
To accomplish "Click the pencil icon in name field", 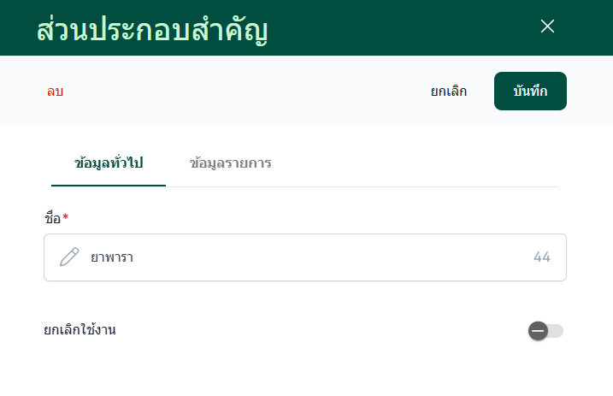I will [69, 257].
